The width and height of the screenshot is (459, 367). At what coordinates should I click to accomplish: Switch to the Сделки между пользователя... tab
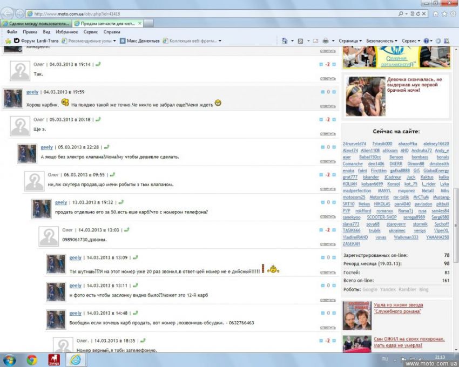click(36, 23)
